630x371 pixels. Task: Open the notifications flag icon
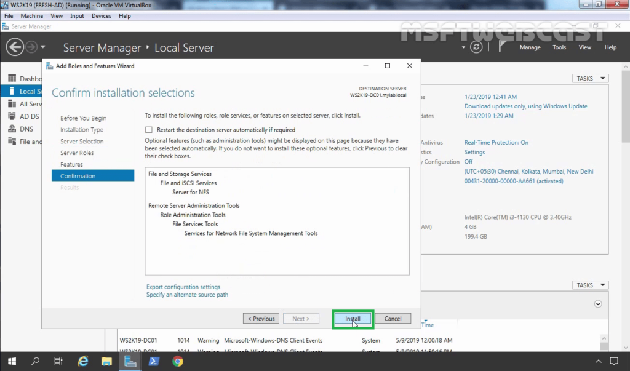pos(502,47)
